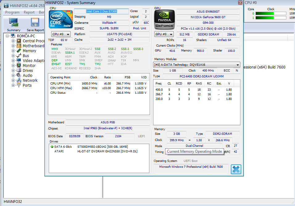Select the ST500DM002-1BD142 drive entry

click(x=102, y=146)
